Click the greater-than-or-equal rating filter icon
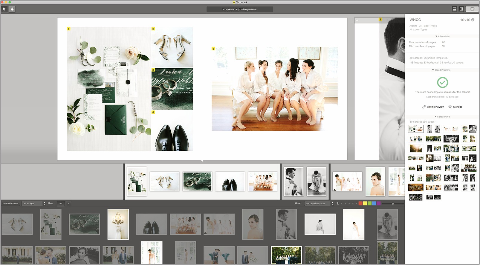Screen dimensions: 480x265 (x=338, y=204)
